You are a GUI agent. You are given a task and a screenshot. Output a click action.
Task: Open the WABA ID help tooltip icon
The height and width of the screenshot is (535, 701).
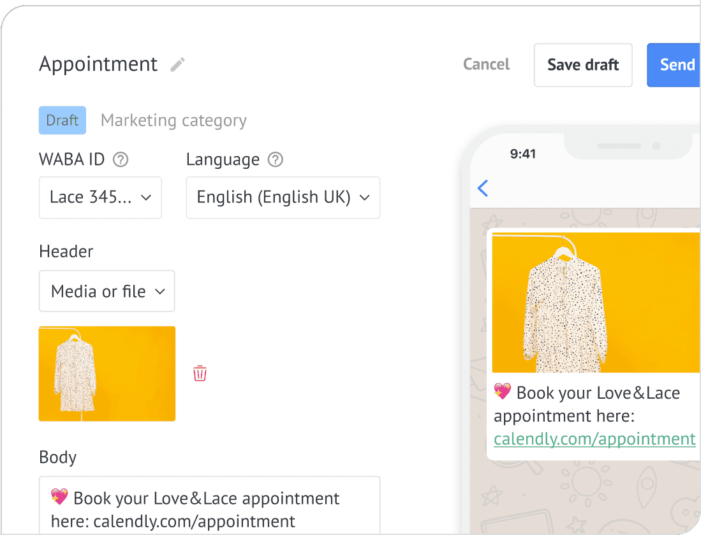click(121, 159)
